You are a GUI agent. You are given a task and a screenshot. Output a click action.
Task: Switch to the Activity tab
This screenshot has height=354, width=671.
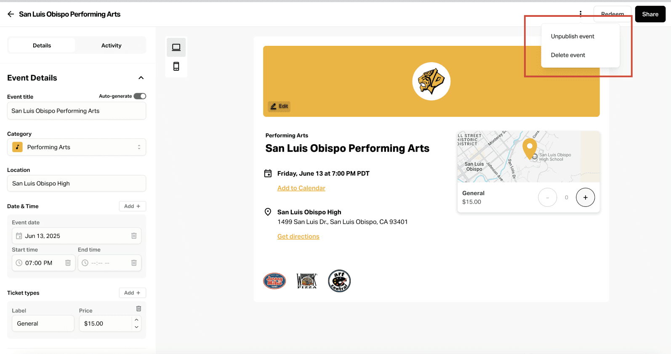click(111, 45)
